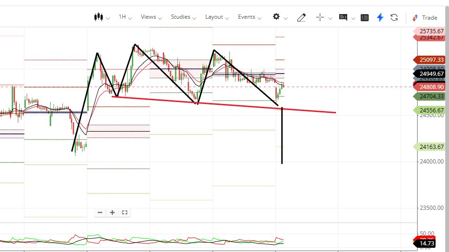Click the 25735.67 price label
Screen dimensions: 449x252
pos(429,31)
